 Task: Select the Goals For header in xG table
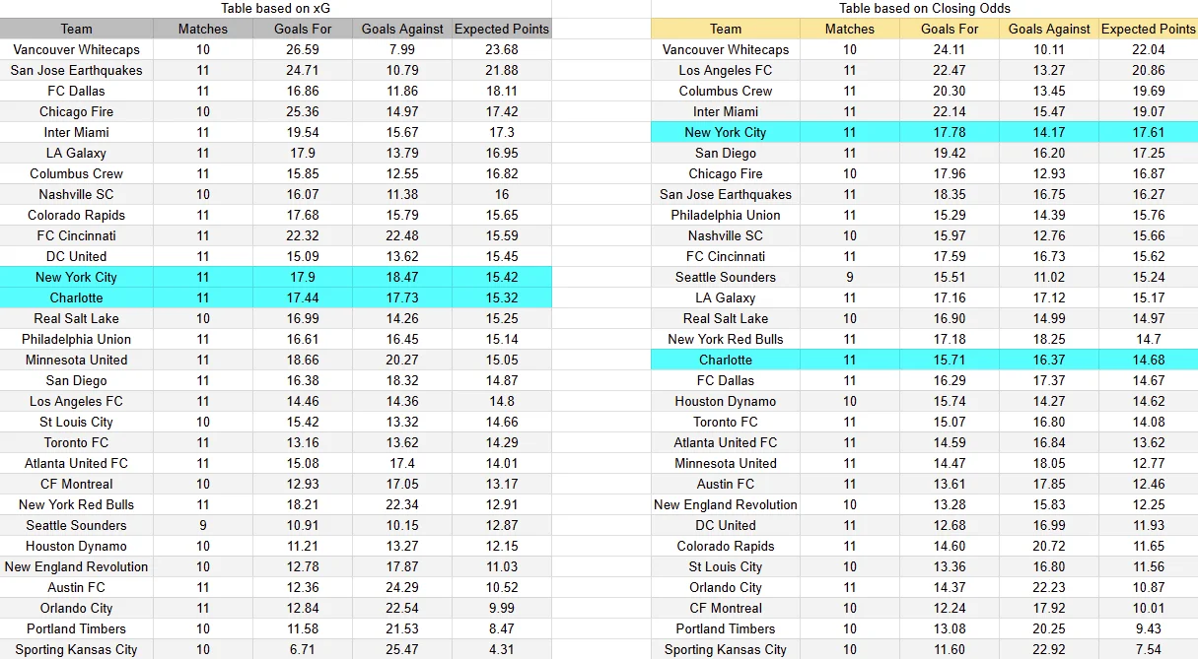pyautogui.click(x=303, y=29)
